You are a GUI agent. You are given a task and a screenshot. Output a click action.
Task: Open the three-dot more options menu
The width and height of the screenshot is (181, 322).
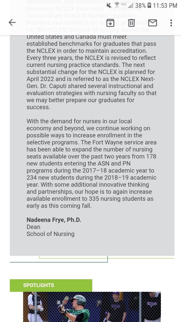coord(171,23)
